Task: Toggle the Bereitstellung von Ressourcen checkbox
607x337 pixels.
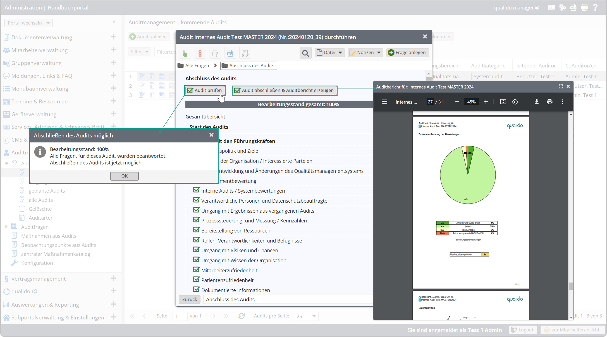Action: click(196, 230)
